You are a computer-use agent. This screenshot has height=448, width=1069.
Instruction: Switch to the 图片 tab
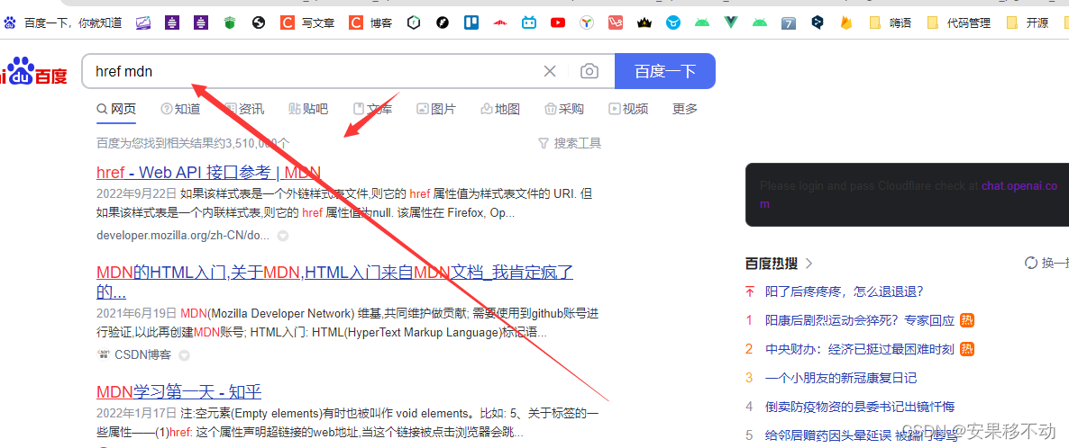click(436, 109)
